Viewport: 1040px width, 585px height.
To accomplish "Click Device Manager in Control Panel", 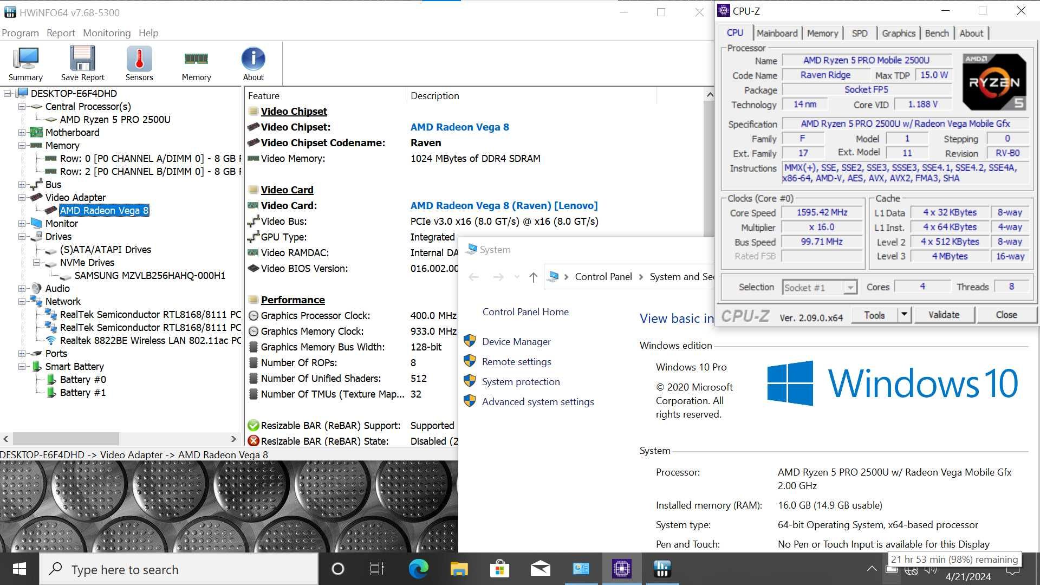I will (x=516, y=341).
